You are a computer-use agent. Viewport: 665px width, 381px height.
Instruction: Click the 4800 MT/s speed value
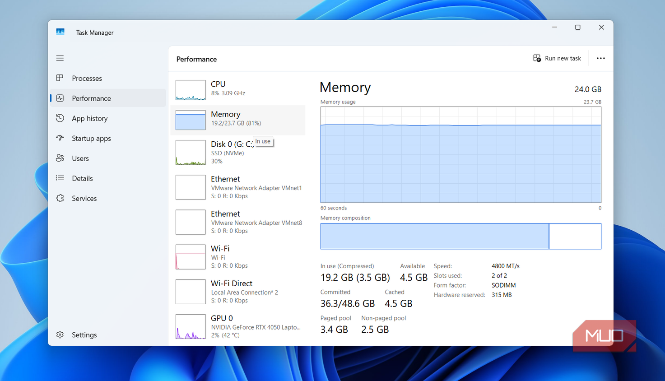505,266
